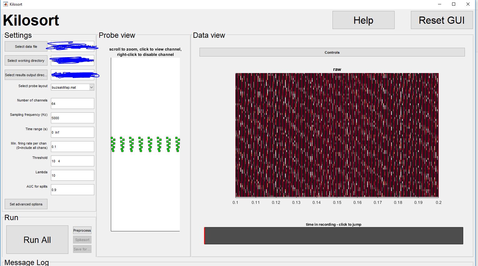
Task: Click Select data file
Action: pyautogui.click(x=26, y=46)
